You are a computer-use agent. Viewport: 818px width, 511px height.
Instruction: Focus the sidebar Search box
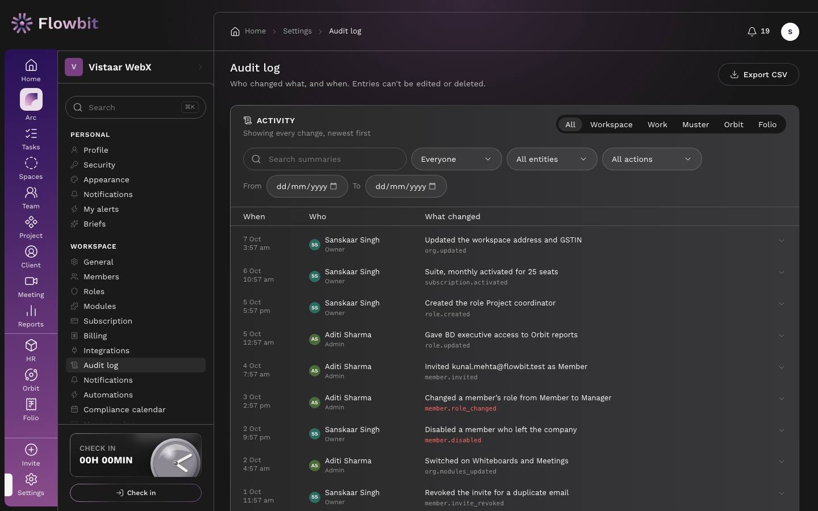pyautogui.click(x=136, y=107)
